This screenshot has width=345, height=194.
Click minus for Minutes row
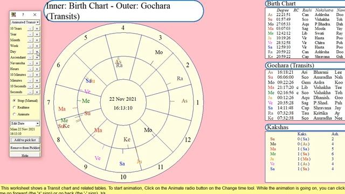pyautogui.click(x=30, y=80)
